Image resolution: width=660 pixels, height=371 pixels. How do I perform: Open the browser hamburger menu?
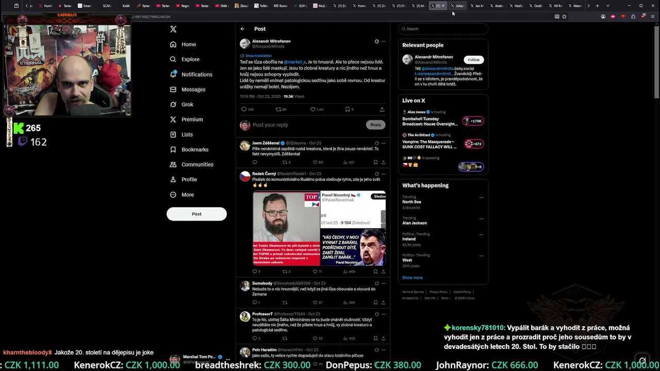point(653,16)
